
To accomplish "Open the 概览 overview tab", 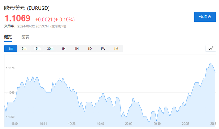I will coord(8,37).
